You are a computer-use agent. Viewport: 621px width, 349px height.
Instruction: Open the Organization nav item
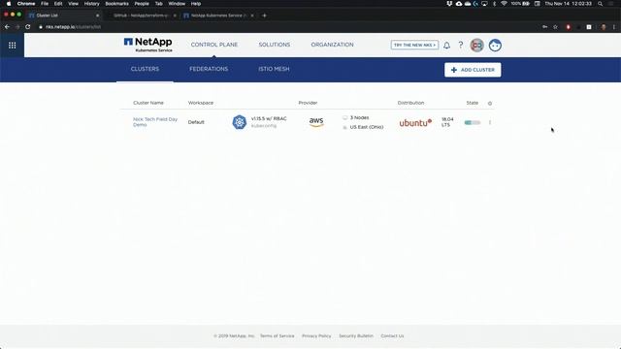coord(332,45)
